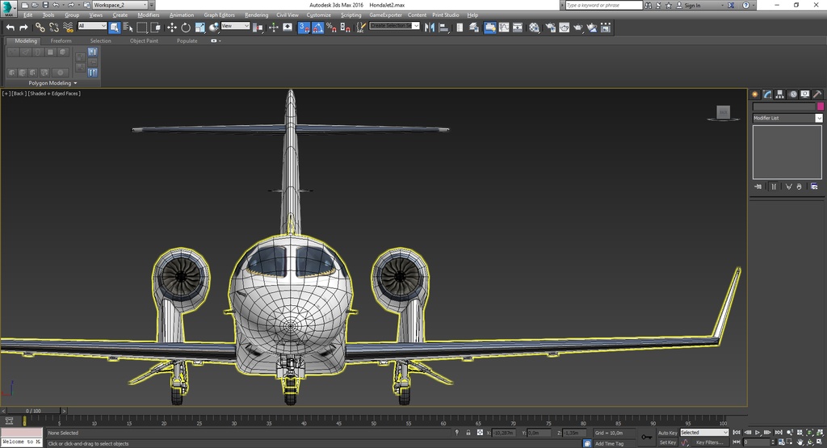The image size is (827, 448).
Task: Click the Key Filters button
Action: click(x=709, y=442)
